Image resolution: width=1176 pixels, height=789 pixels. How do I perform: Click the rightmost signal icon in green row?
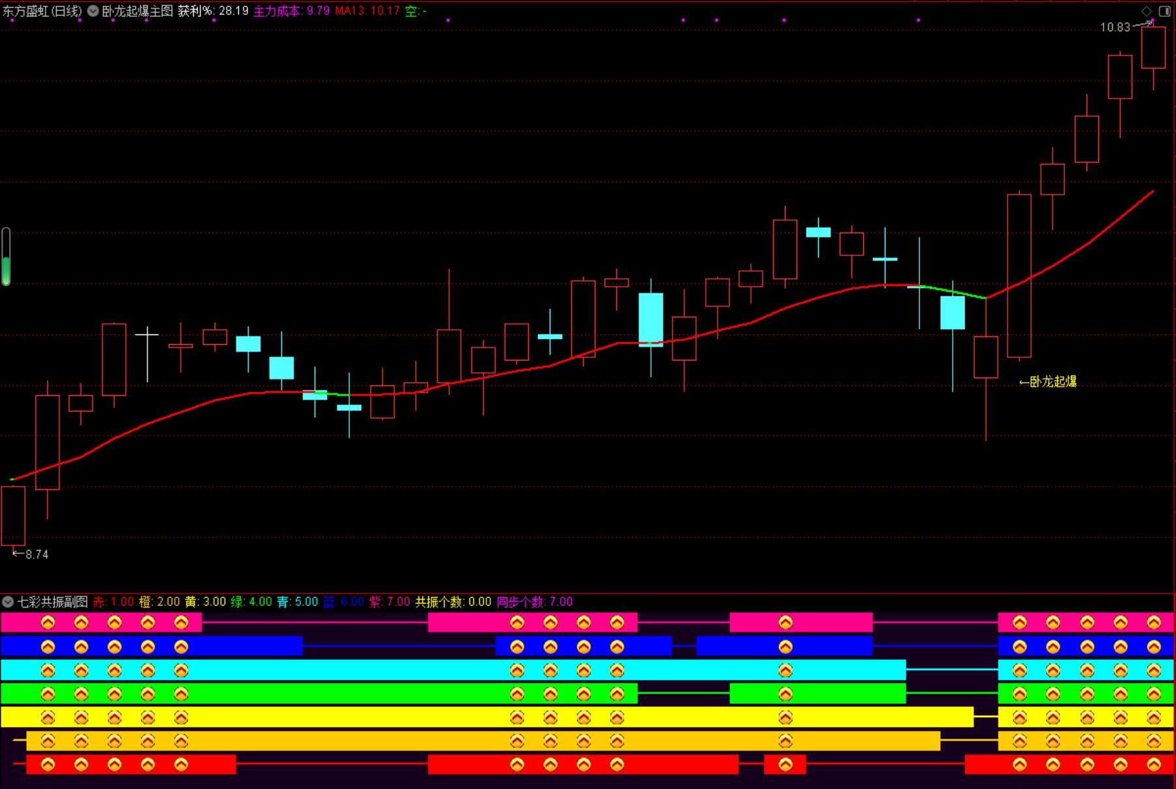1154,694
